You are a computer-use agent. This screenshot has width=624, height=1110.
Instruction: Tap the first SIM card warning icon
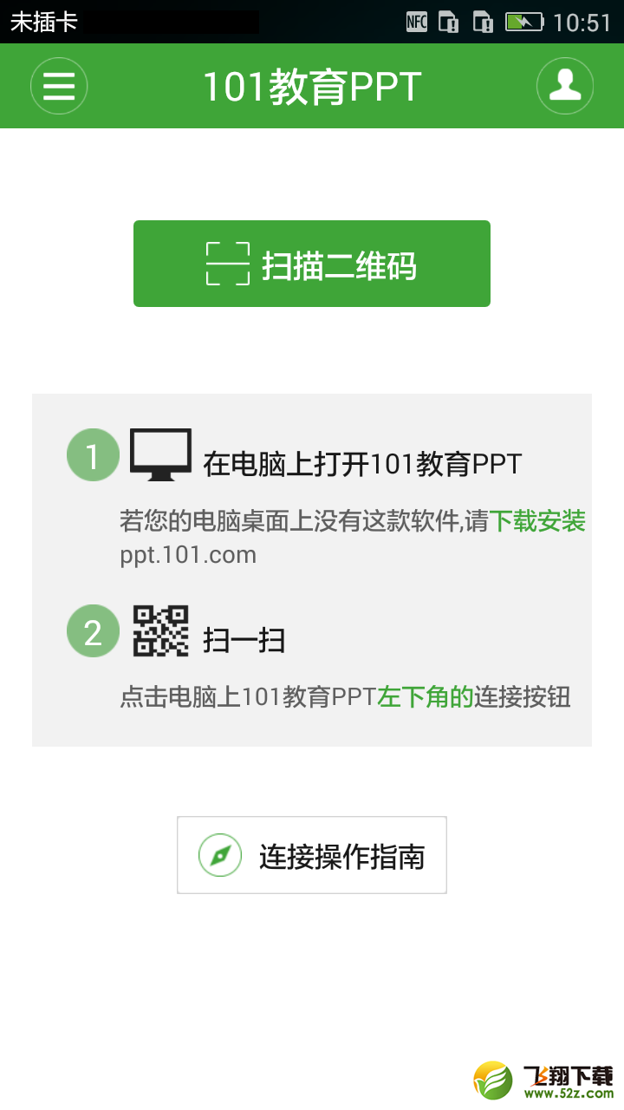click(449, 22)
